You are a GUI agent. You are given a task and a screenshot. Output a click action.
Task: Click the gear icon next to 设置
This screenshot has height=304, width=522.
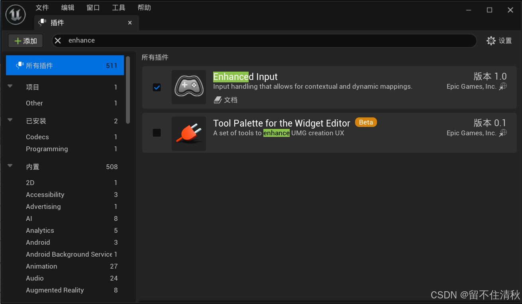tap(491, 41)
